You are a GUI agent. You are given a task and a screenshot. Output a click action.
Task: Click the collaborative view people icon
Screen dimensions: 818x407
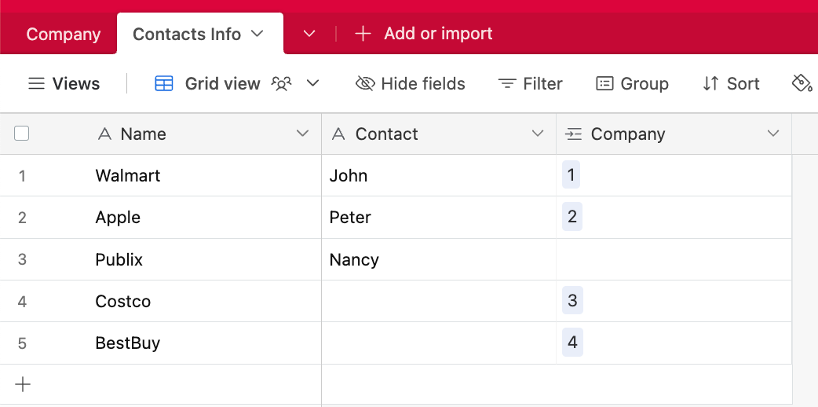[x=281, y=83]
